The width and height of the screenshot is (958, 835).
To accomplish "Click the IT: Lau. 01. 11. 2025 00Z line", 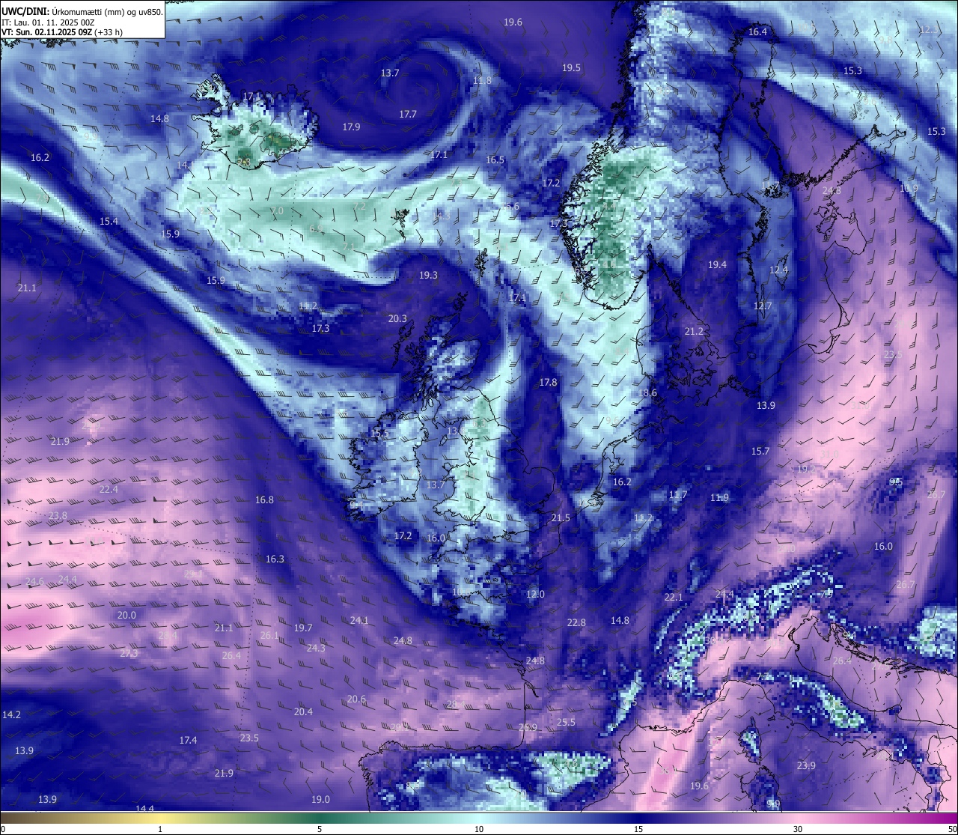I will (48, 22).
